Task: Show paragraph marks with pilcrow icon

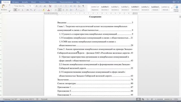Action: 83,6
